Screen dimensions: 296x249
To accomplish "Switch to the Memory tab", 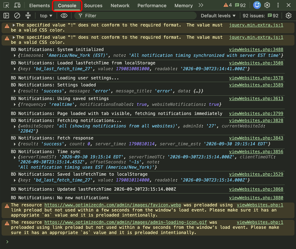I will click(x=183, y=6).
